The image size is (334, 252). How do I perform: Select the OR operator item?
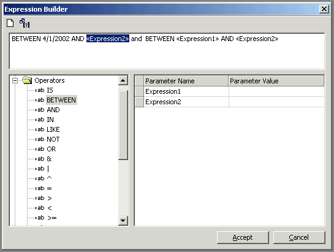[x=51, y=149]
